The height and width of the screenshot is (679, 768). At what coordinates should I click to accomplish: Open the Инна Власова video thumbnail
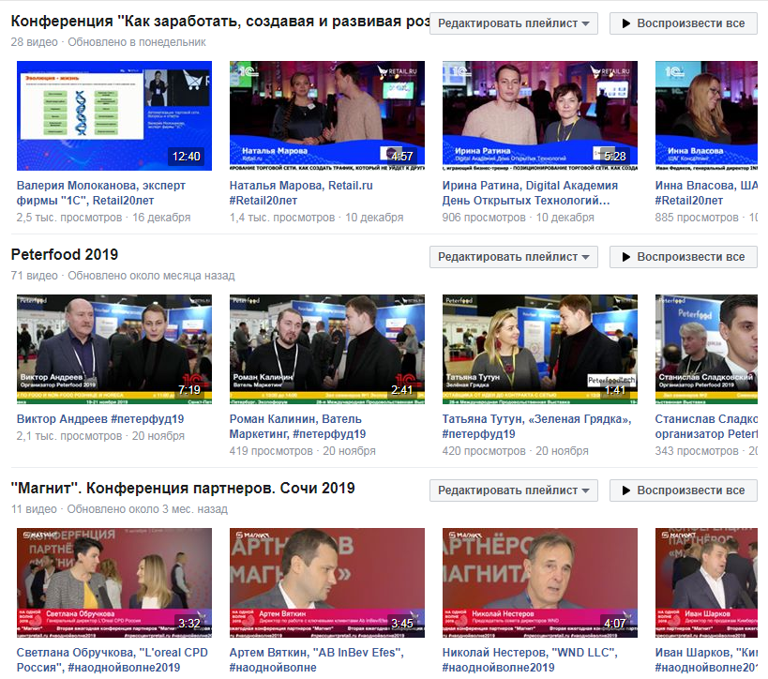[706, 115]
